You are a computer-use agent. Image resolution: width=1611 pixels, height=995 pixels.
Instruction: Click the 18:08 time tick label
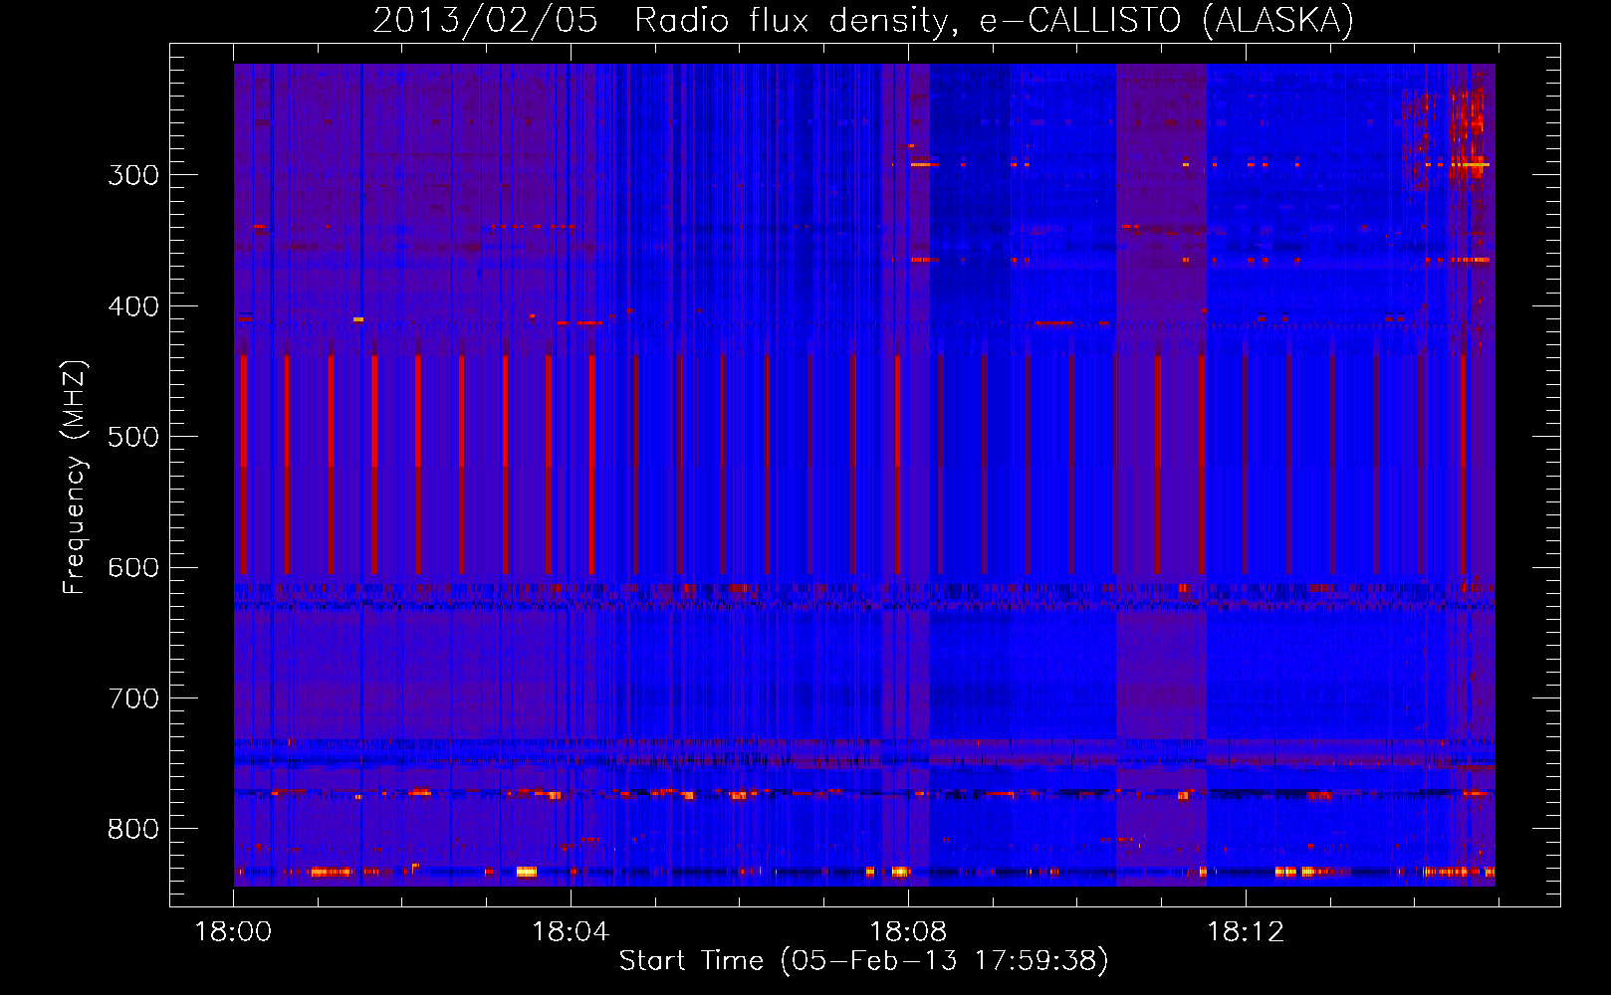pos(908,931)
